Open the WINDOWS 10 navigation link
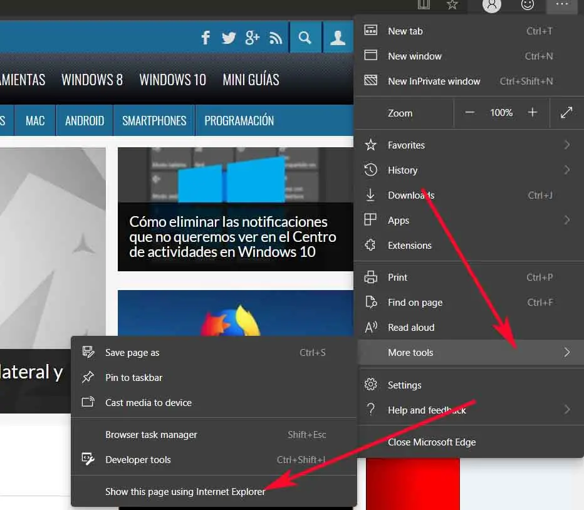 coord(172,80)
